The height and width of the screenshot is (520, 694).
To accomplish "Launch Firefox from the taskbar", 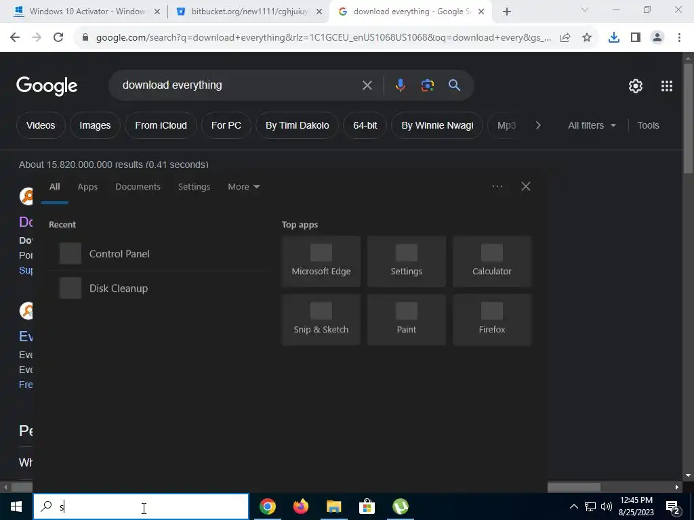I will click(x=300, y=506).
